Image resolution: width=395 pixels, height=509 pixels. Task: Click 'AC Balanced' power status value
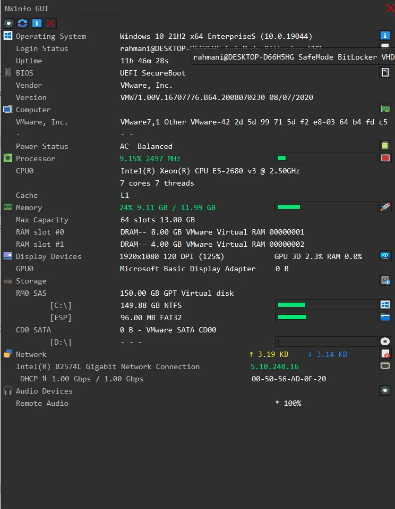click(146, 146)
